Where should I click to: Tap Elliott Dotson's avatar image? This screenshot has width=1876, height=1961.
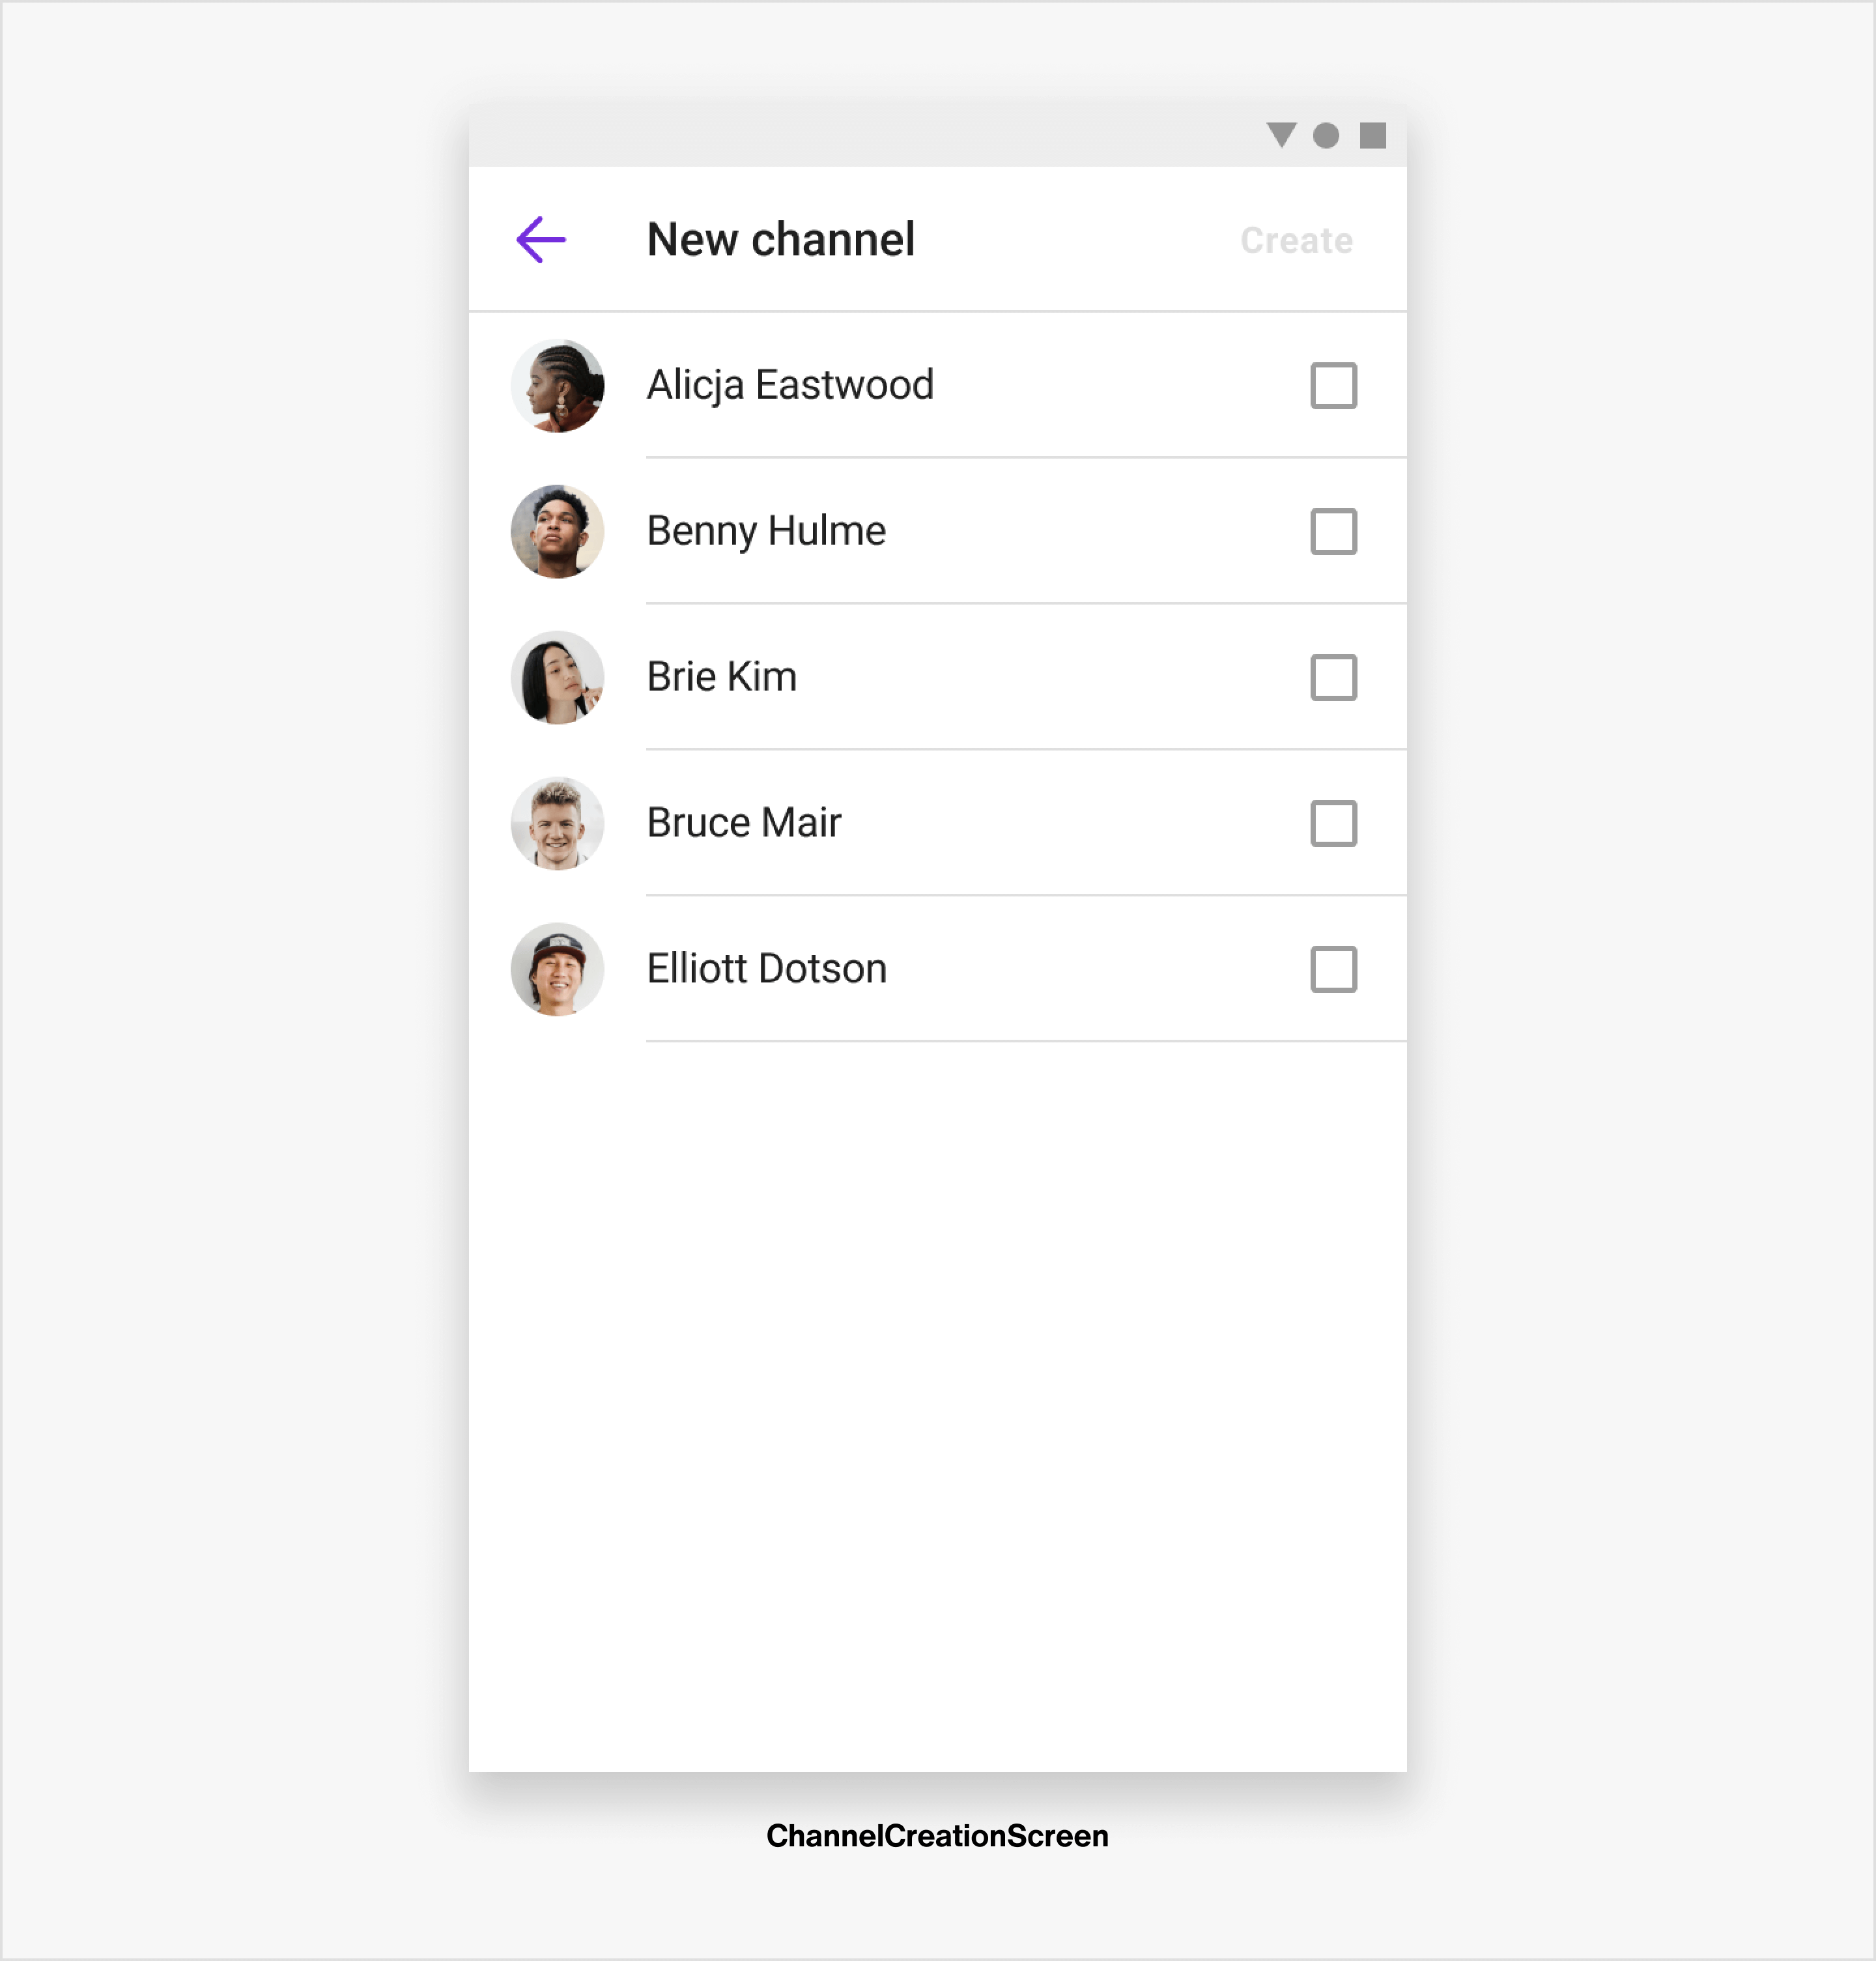557,970
